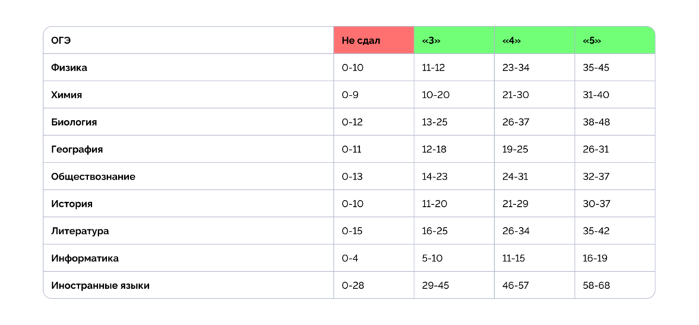699x325 pixels.
Task: Select the Иностранные языки row label
Action: point(100,285)
